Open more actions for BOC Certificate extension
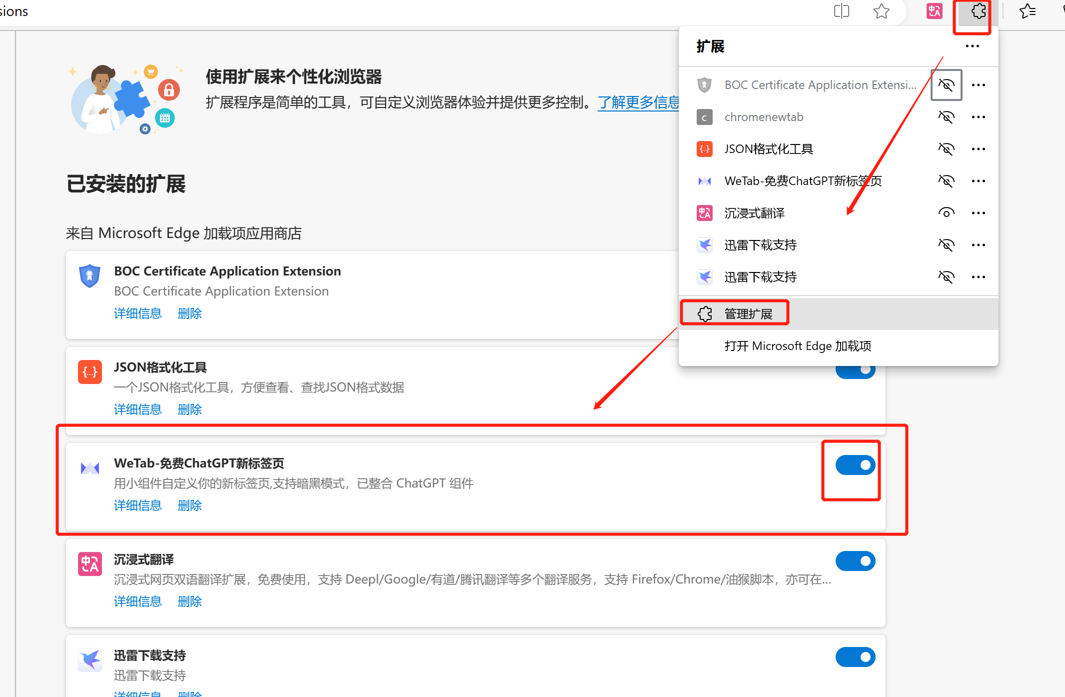Screen dimensions: 1065x697 [x=979, y=85]
